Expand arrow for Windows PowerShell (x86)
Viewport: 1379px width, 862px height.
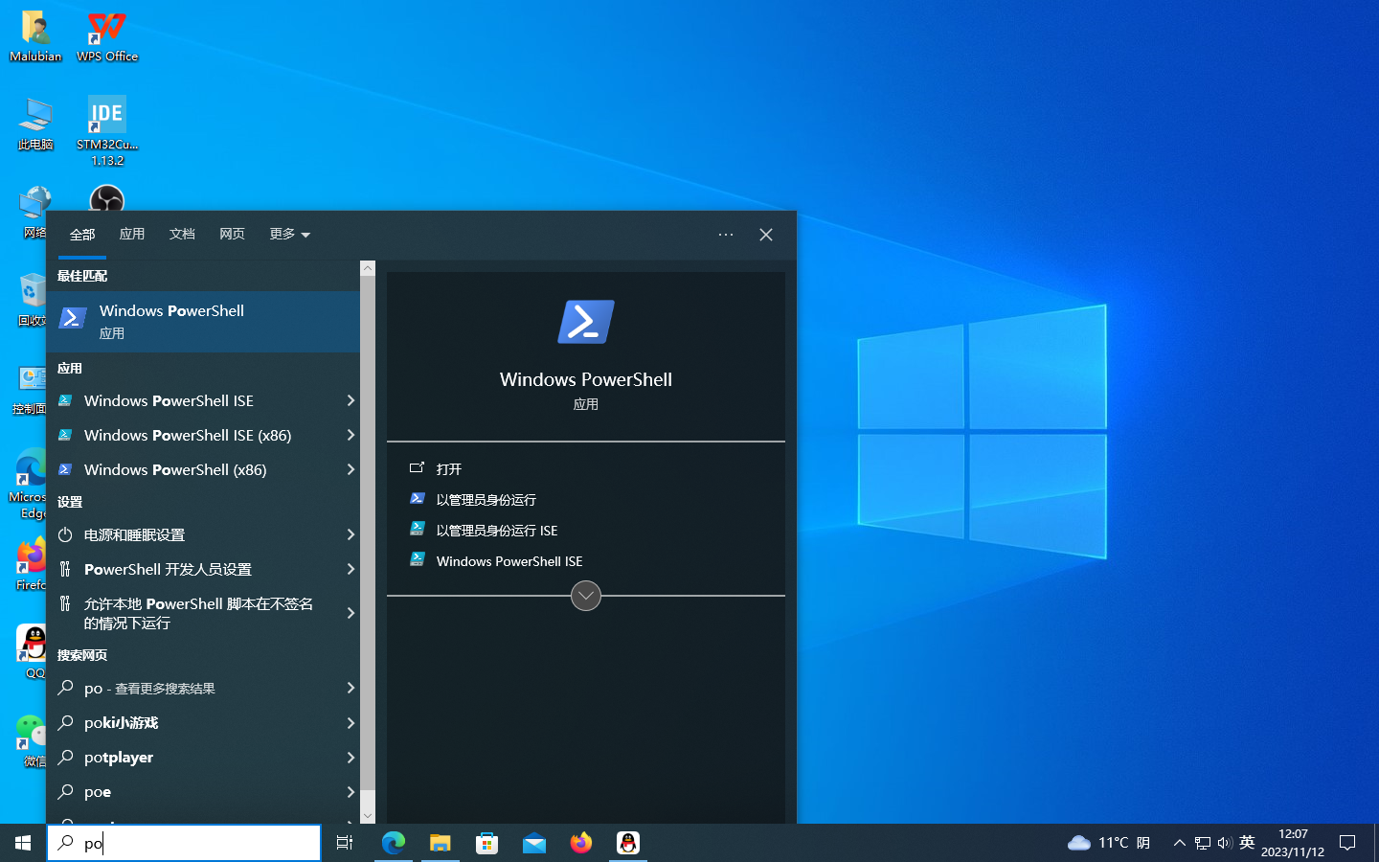coord(350,469)
